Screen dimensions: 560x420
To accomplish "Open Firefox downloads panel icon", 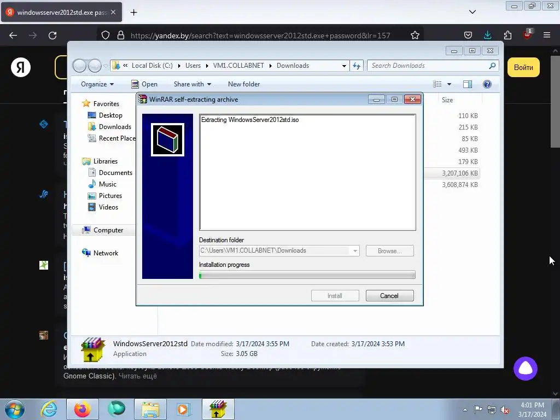I will pyautogui.click(x=487, y=35).
